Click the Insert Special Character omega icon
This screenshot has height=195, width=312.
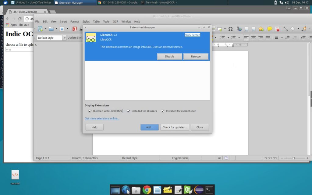point(231,29)
